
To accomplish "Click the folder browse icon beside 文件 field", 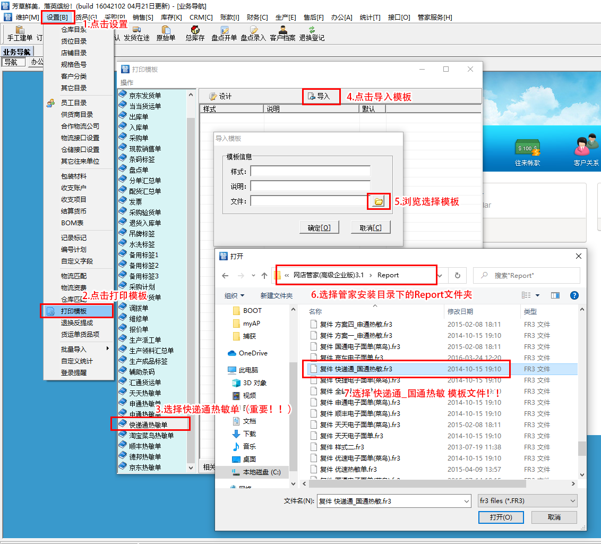I will pos(379,201).
